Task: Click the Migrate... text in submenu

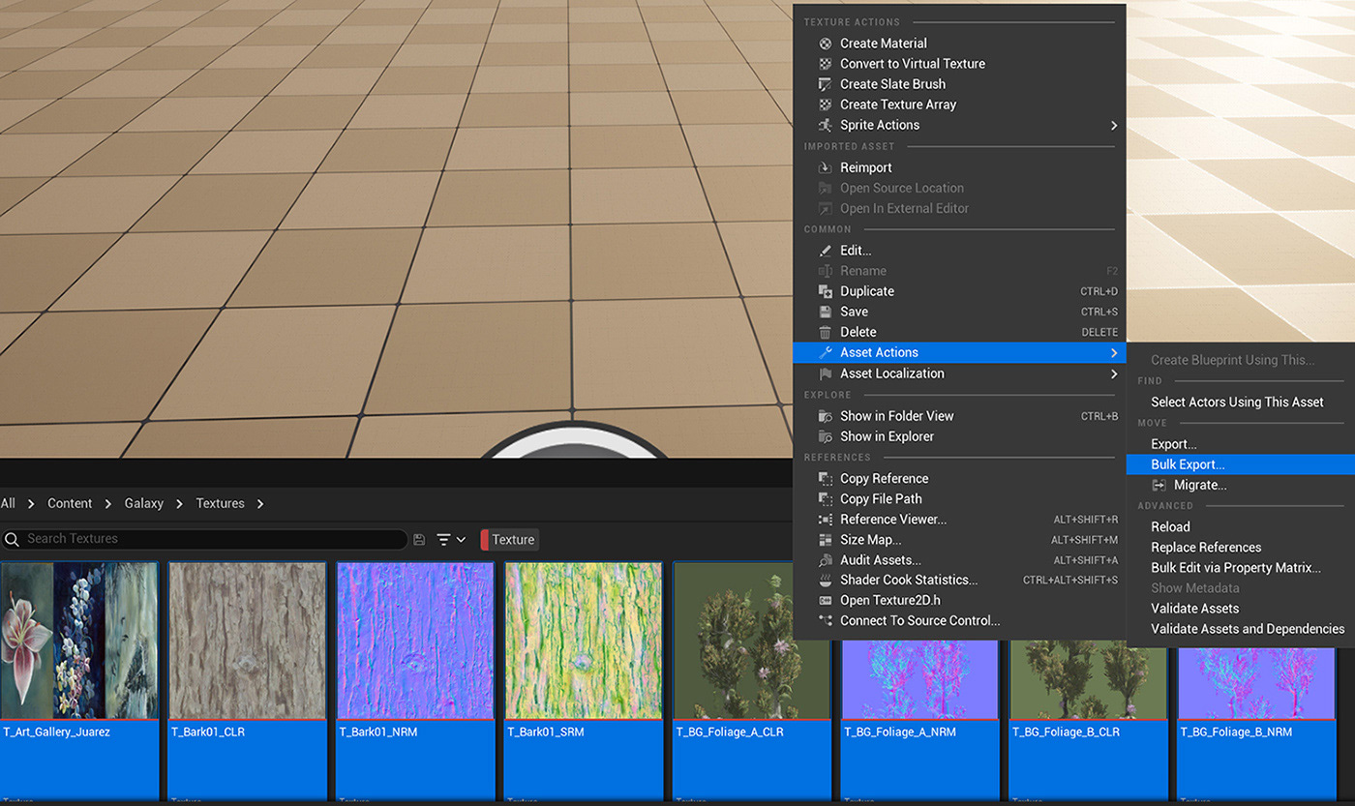Action: click(x=1200, y=485)
